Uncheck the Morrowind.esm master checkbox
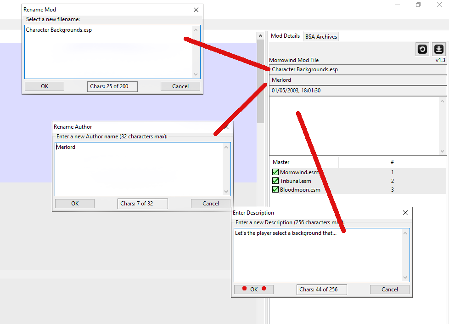Image resolution: width=449 pixels, height=324 pixels. 275,172
